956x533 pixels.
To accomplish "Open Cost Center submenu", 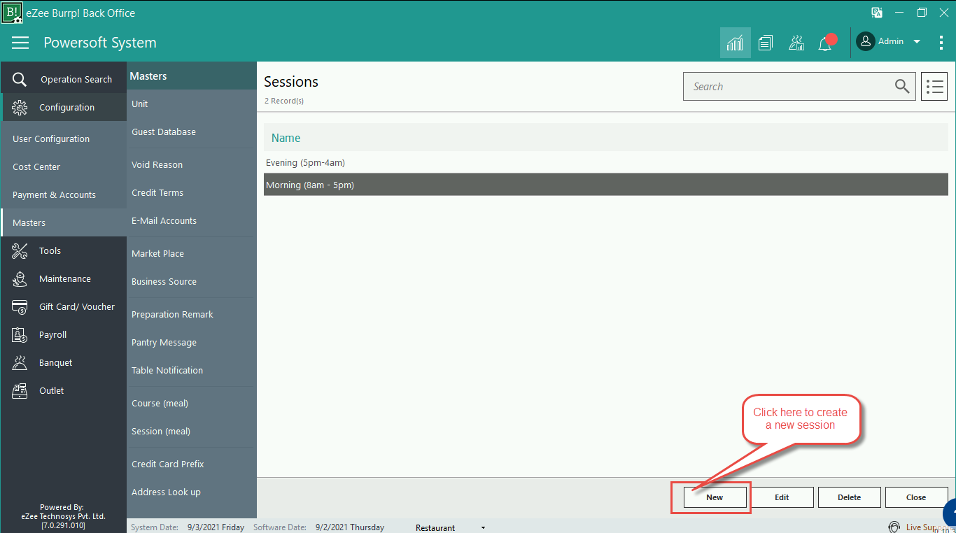I will (x=36, y=167).
